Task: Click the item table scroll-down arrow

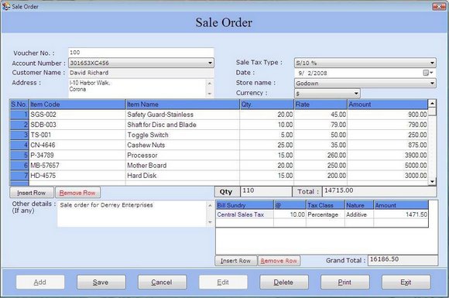Action: coord(432,181)
